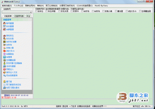Check the 魔法屋 checkbox
155x109 pixels.
[x=116, y=11]
